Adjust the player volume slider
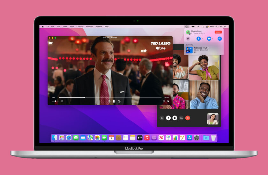 click(x=55, y=101)
